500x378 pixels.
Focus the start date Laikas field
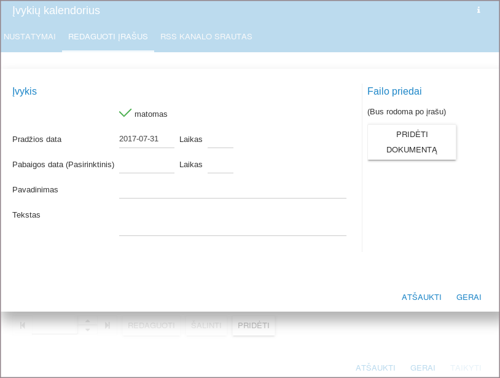(x=220, y=140)
